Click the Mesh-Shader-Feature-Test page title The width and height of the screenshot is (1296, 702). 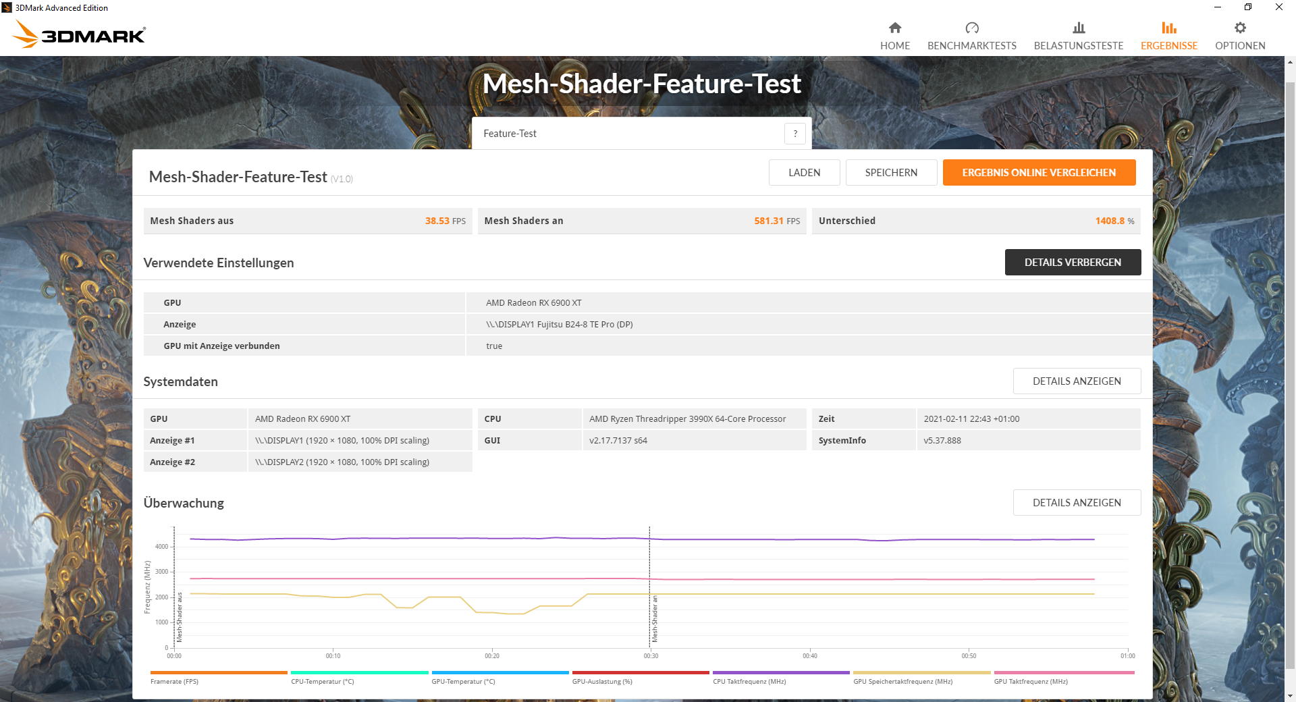tap(641, 84)
